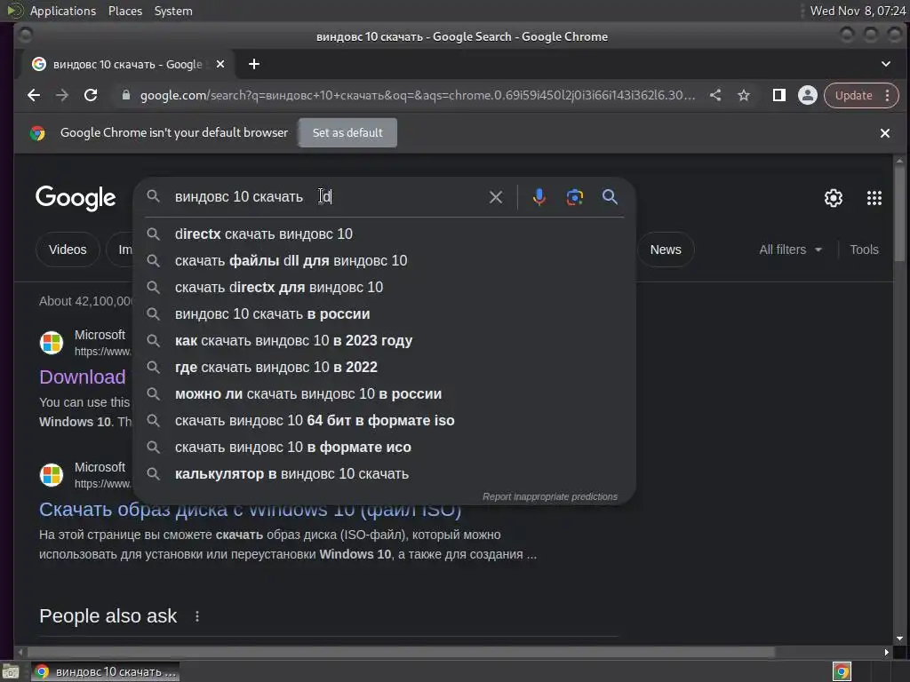Open More options beside People also ask

197,616
